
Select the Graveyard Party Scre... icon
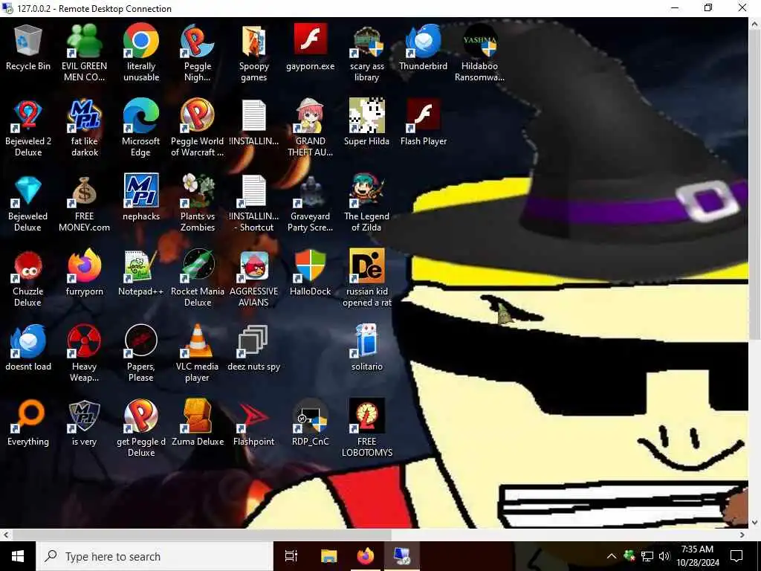coord(310,203)
